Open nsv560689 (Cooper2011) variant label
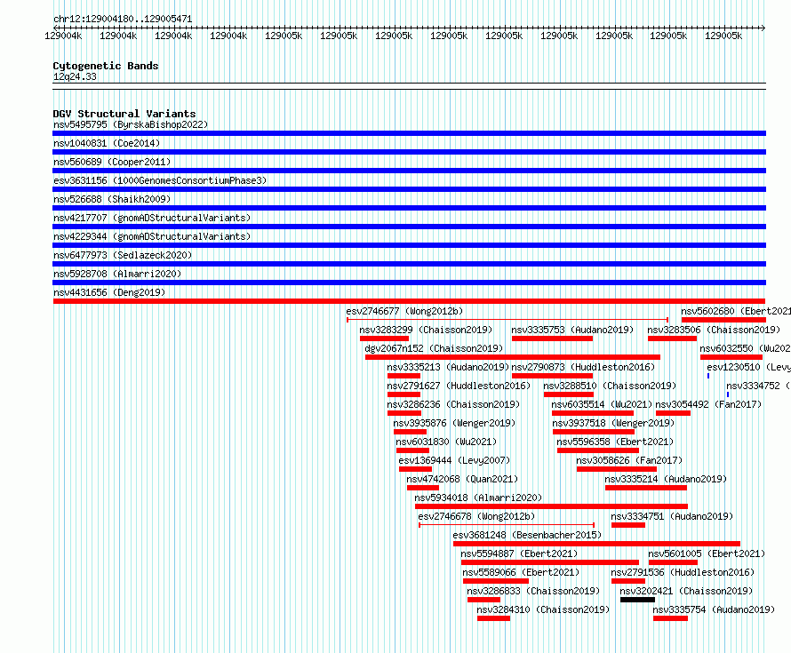791x653 pixels. 112,162
